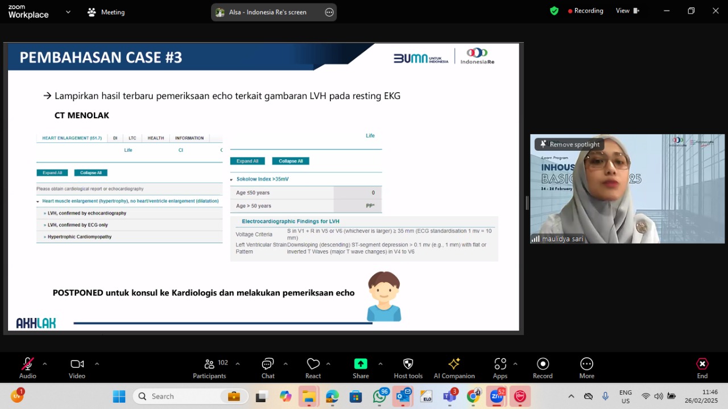The image size is (728, 409).
Task: Open the Meeting tab
Action: coord(106,12)
